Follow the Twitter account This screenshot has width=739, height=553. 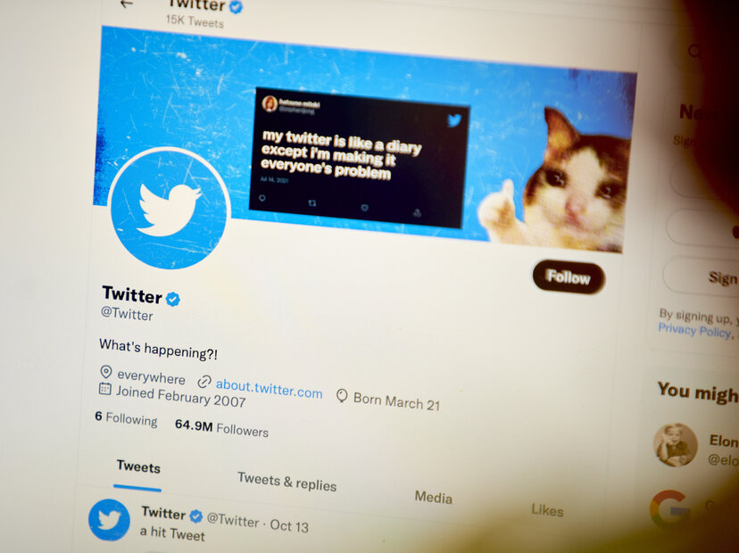pos(569,277)
